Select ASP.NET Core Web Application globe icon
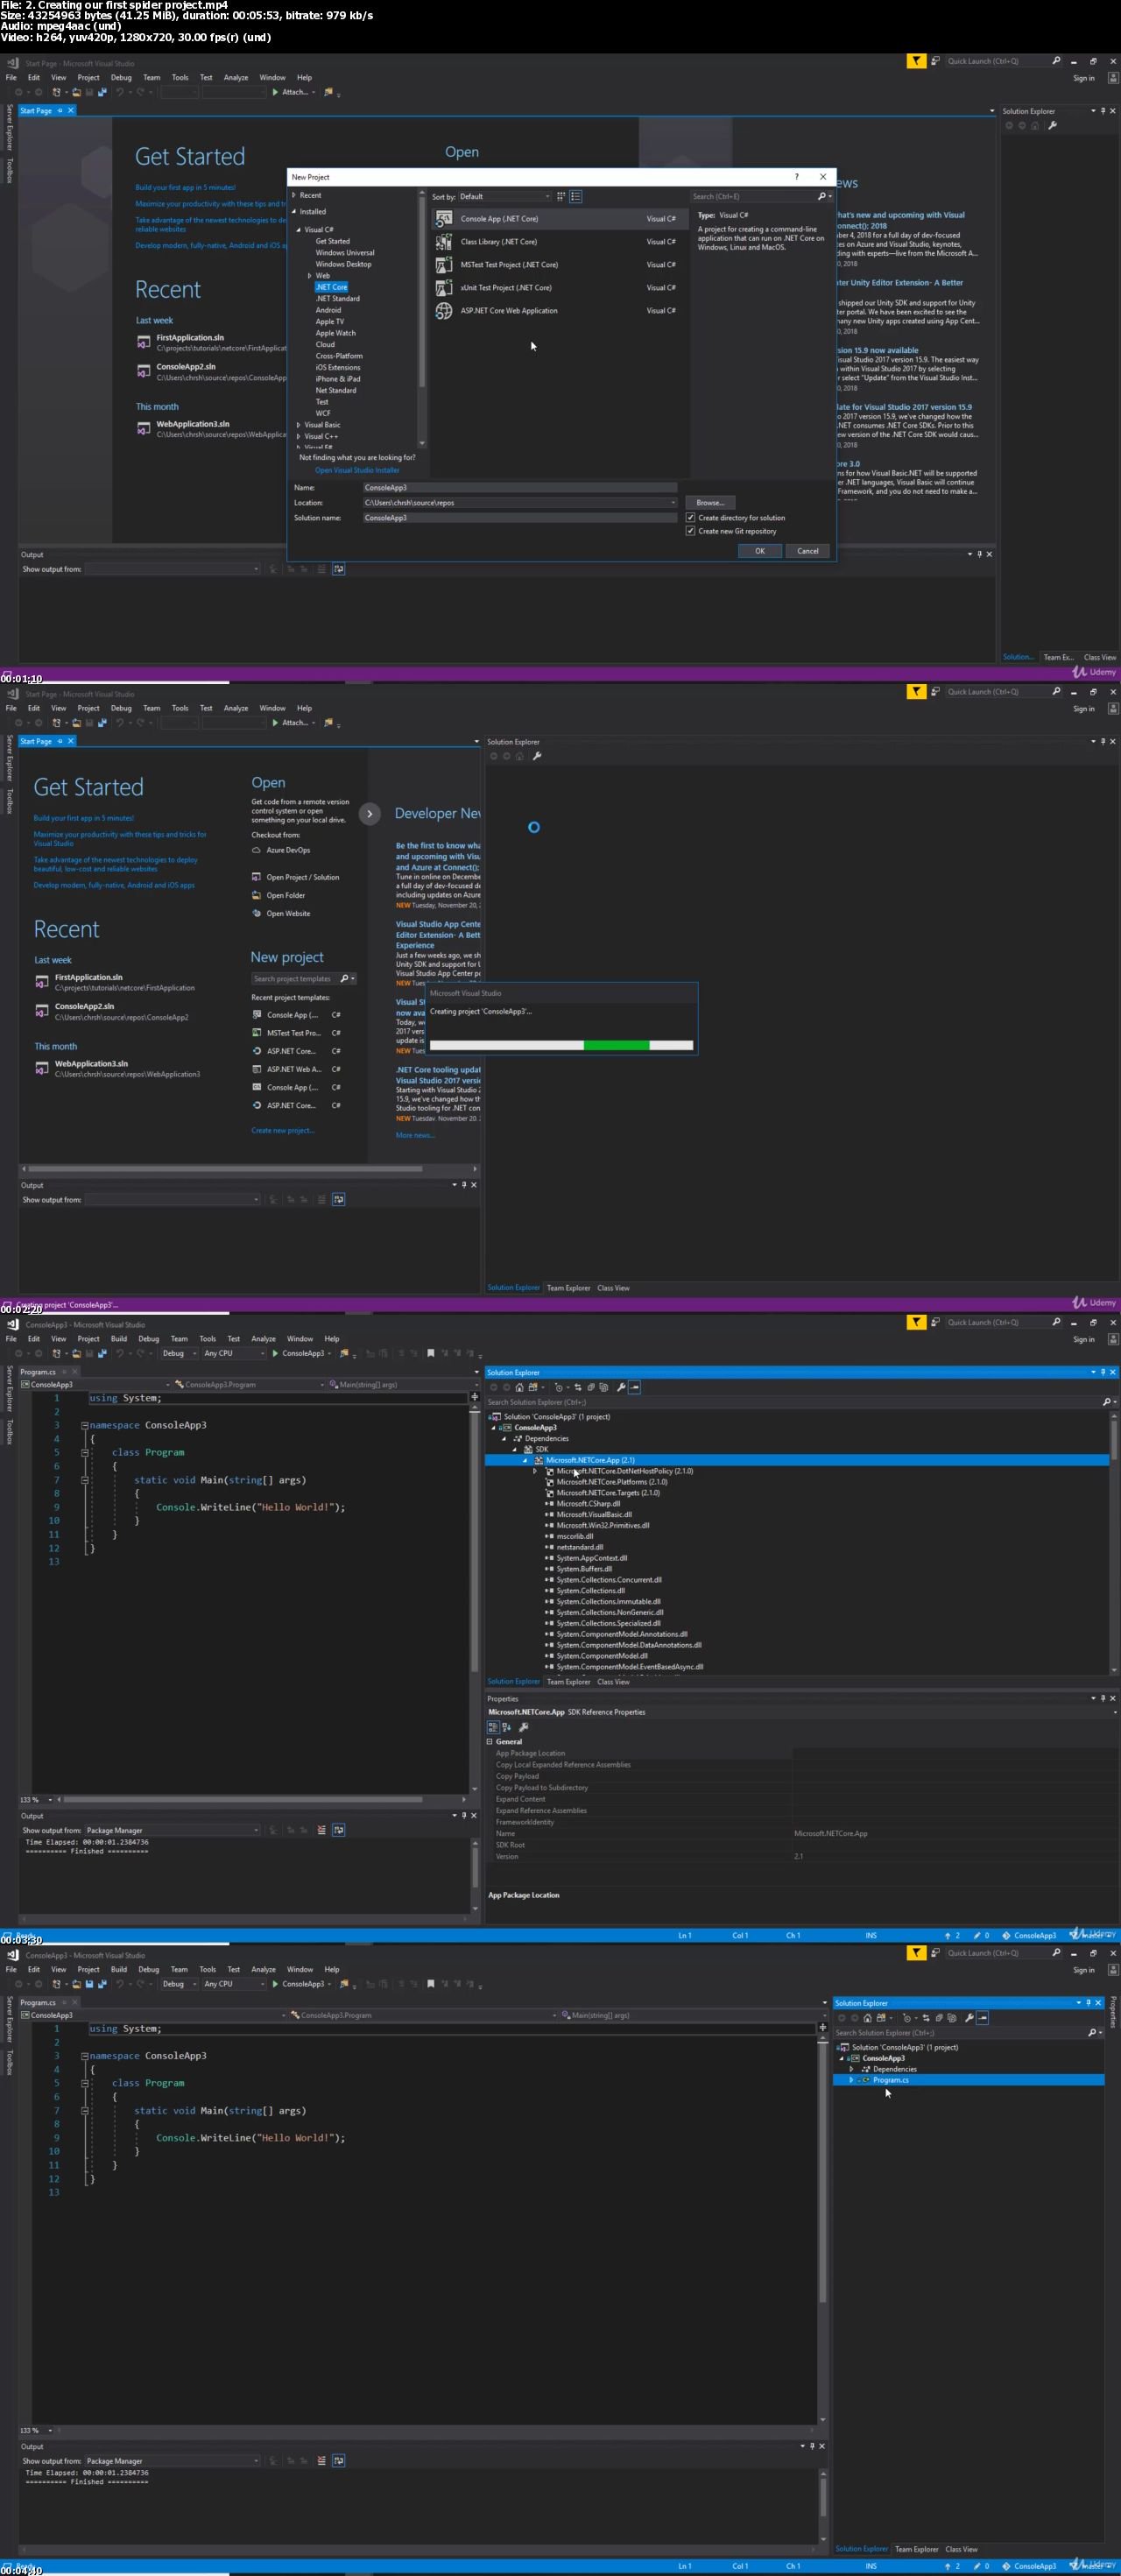 pos(444,311)
